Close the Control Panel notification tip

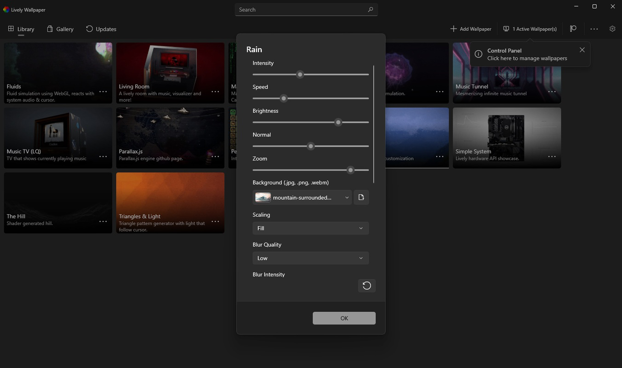coord(582,50)
